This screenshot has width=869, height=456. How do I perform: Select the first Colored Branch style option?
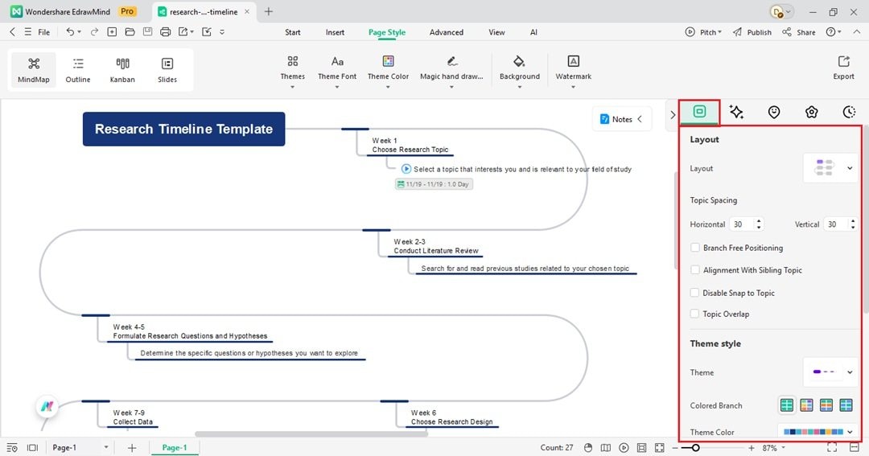coord(786,405)
